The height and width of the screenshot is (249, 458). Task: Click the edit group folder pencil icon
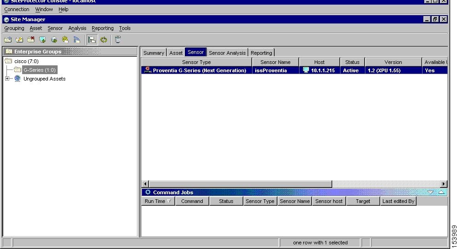tap(19, 40)
